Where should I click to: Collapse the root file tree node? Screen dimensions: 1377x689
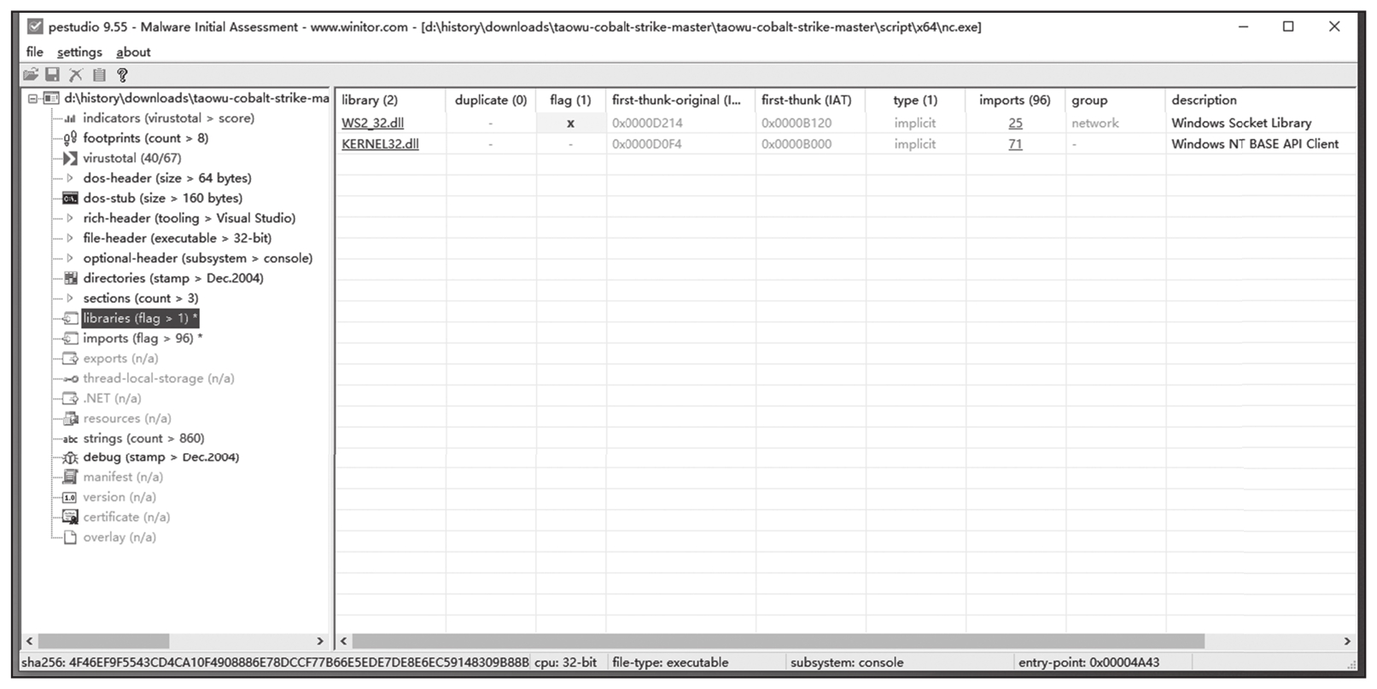(x=32, y=98)
